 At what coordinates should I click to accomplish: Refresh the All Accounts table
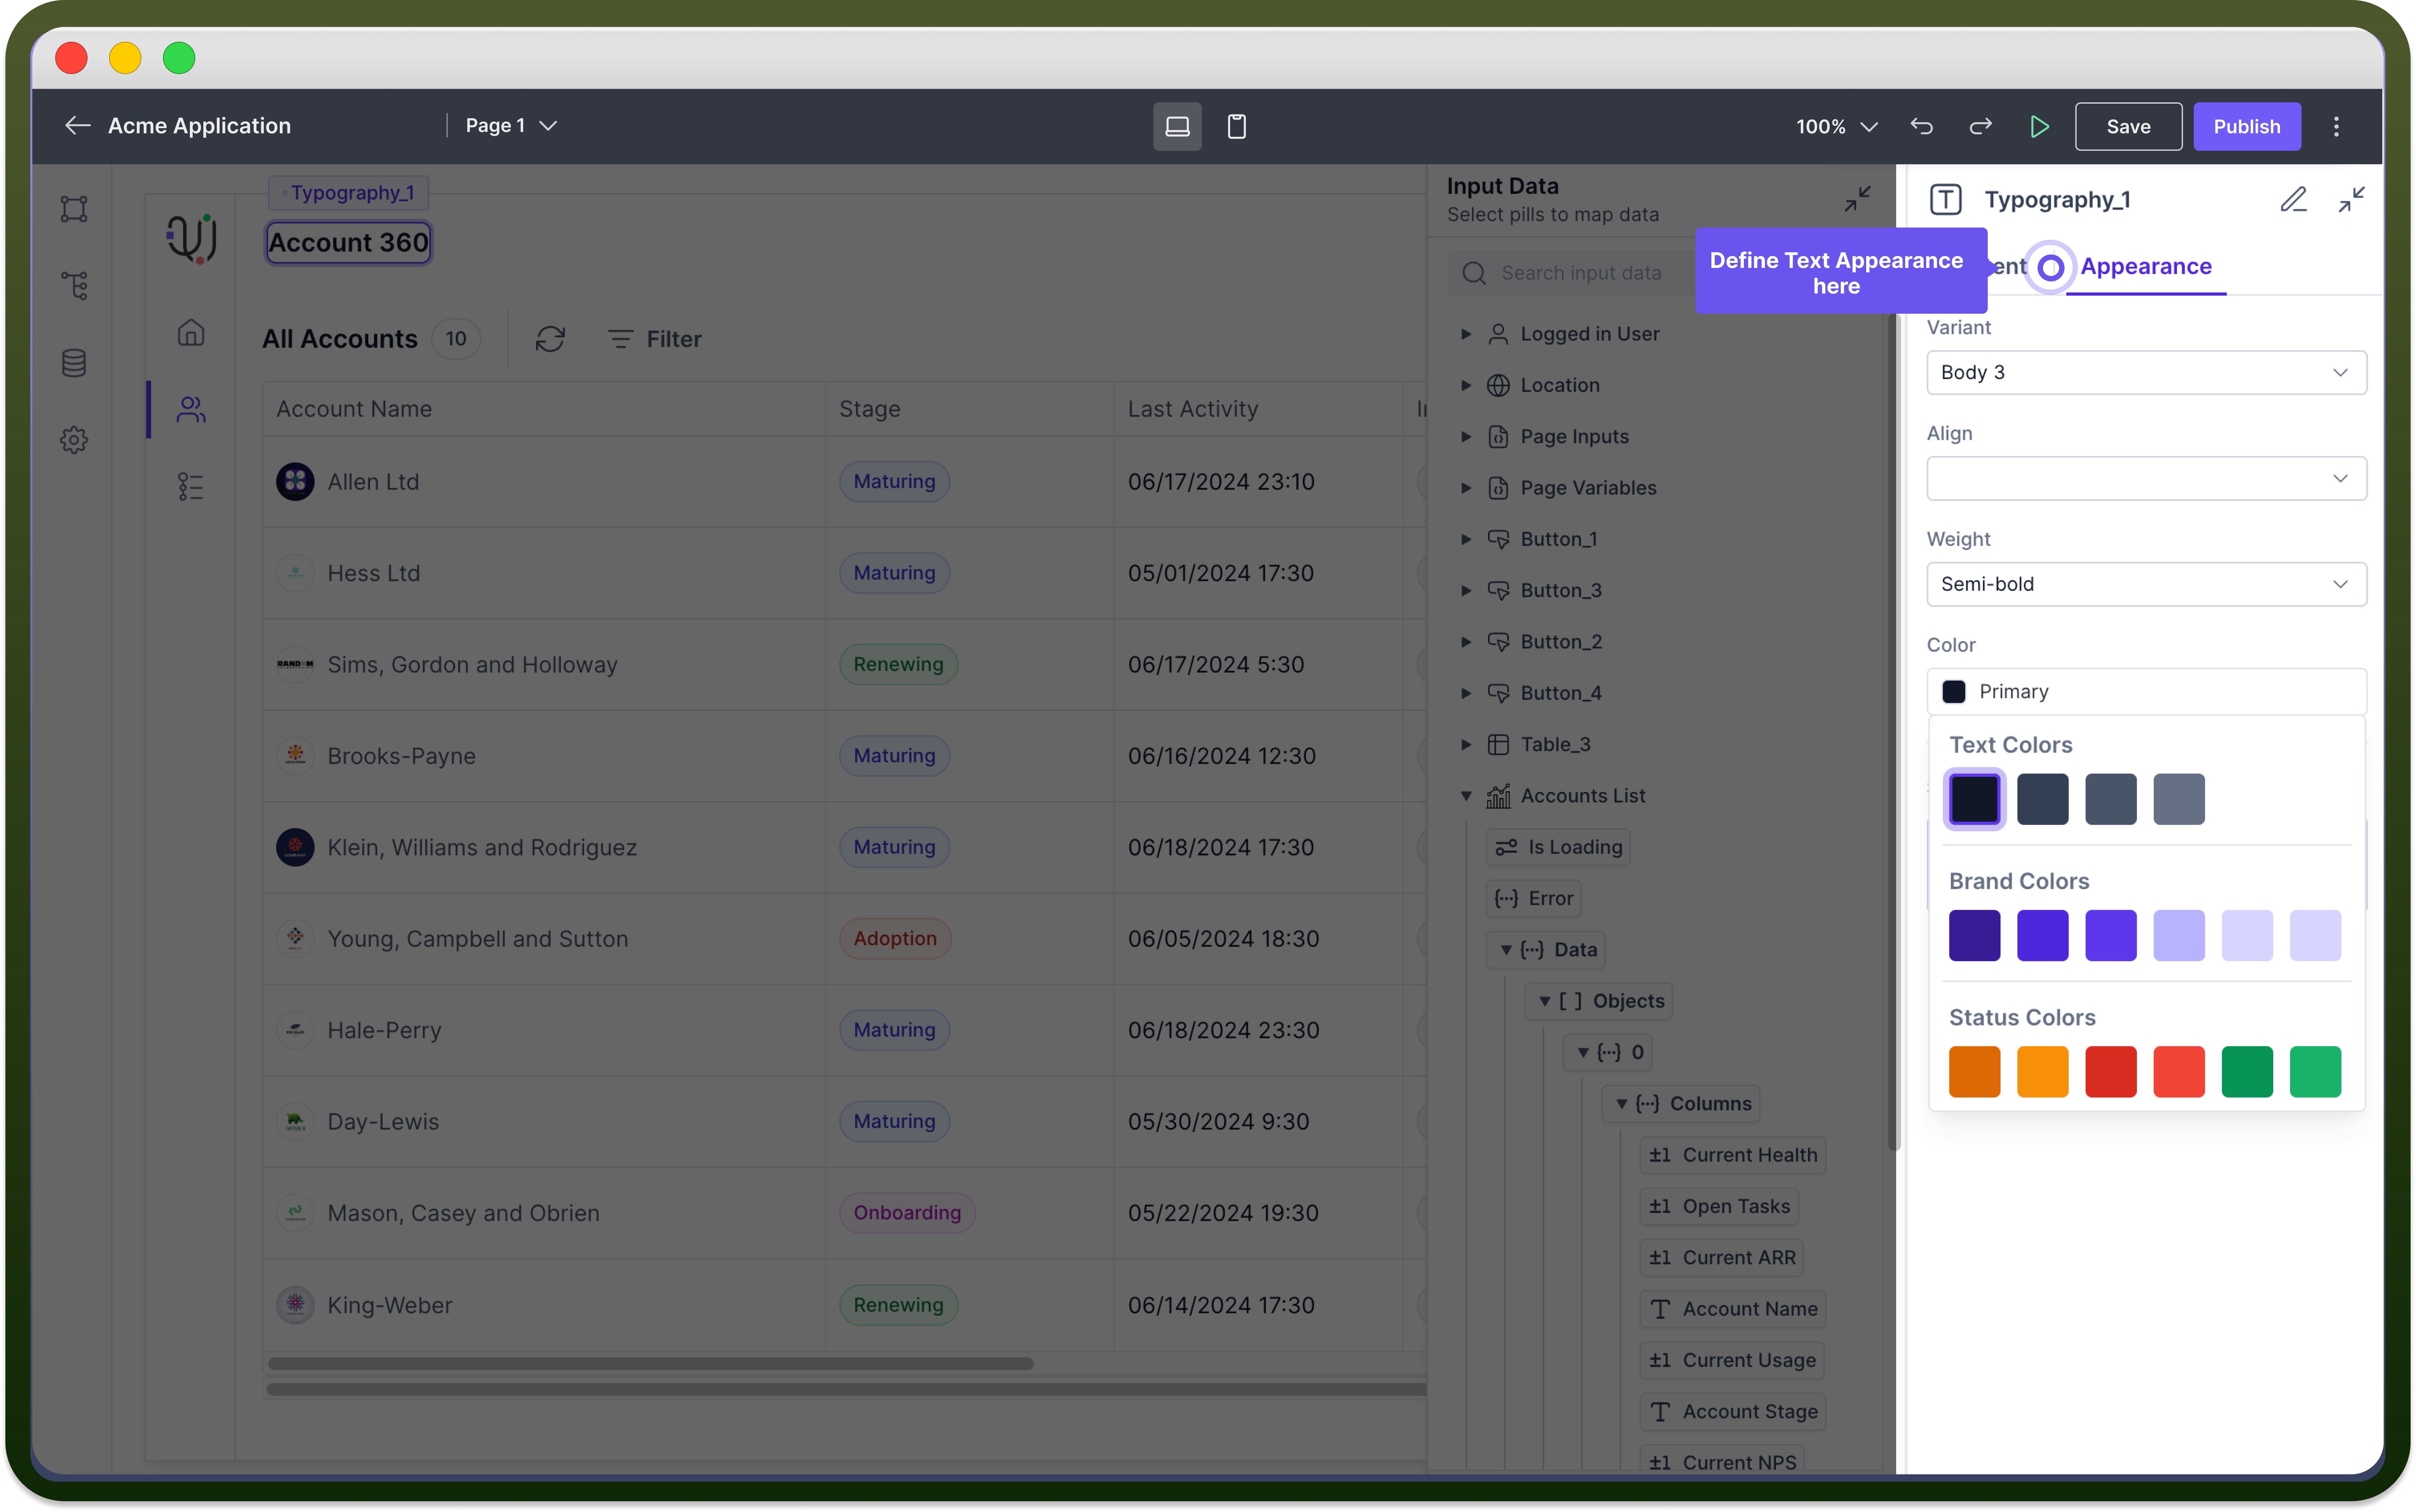pyautogui.click(x=550, y=339)
